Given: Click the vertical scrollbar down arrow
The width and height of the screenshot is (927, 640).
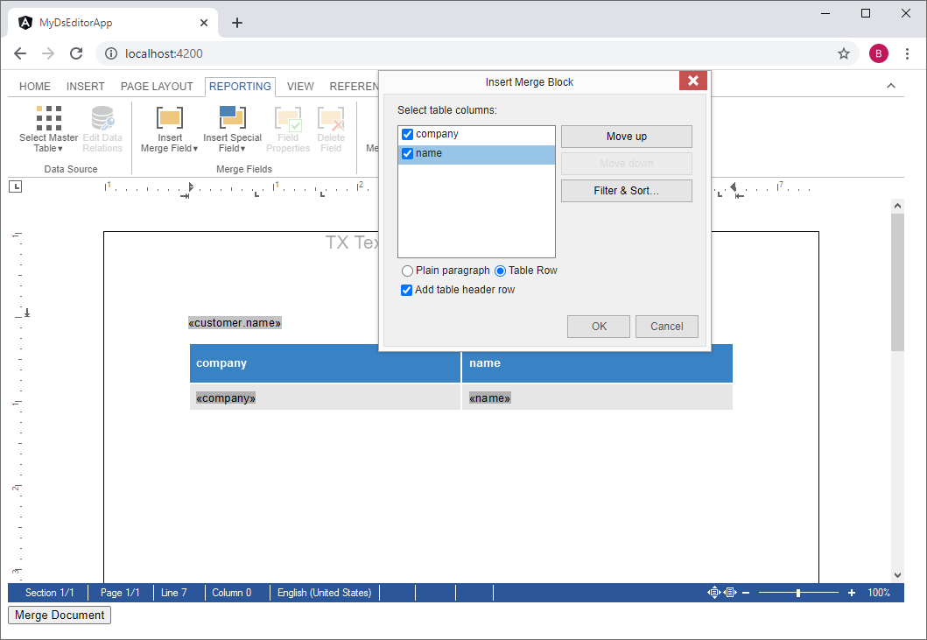Looking at the screenshot, I should 897,575.
